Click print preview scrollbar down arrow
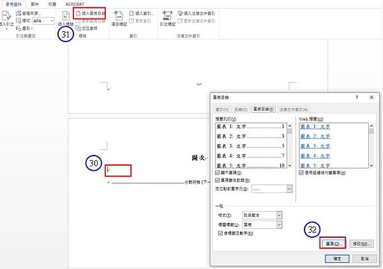383x269 pixels. click(x=290, y=166)
